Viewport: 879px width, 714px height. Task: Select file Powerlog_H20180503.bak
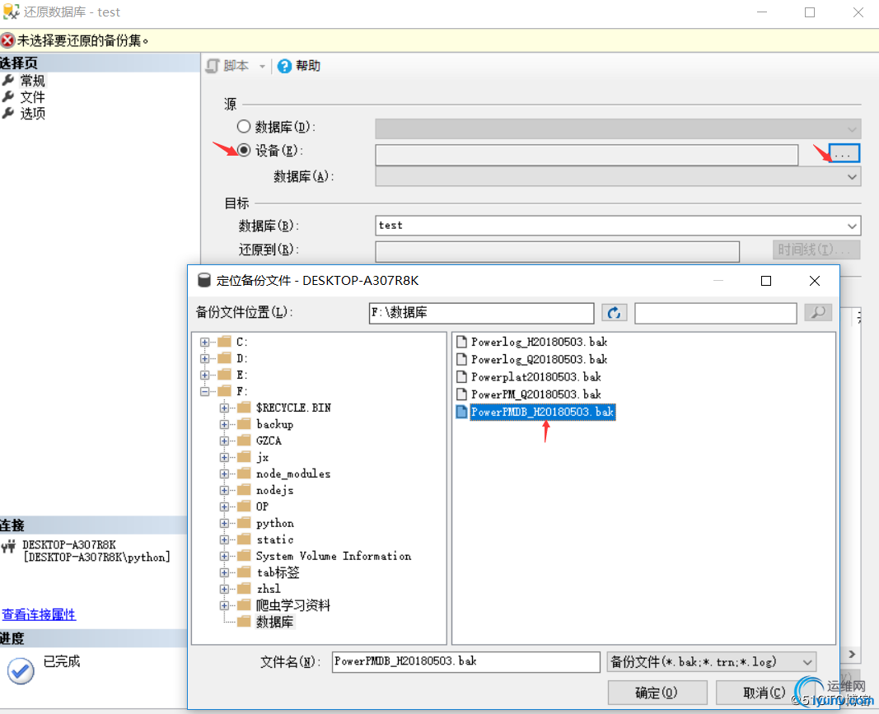540,342
